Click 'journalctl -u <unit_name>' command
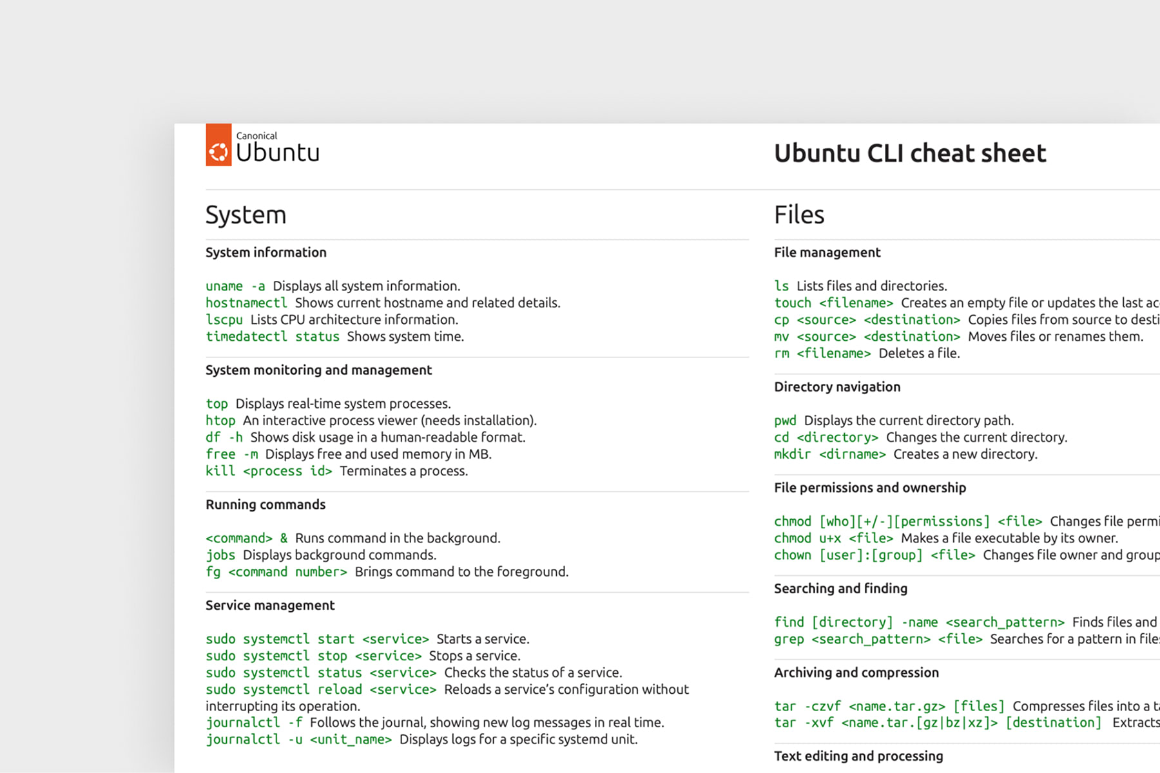This screenshot has height=773, width=1160. (x=298, y=740)
